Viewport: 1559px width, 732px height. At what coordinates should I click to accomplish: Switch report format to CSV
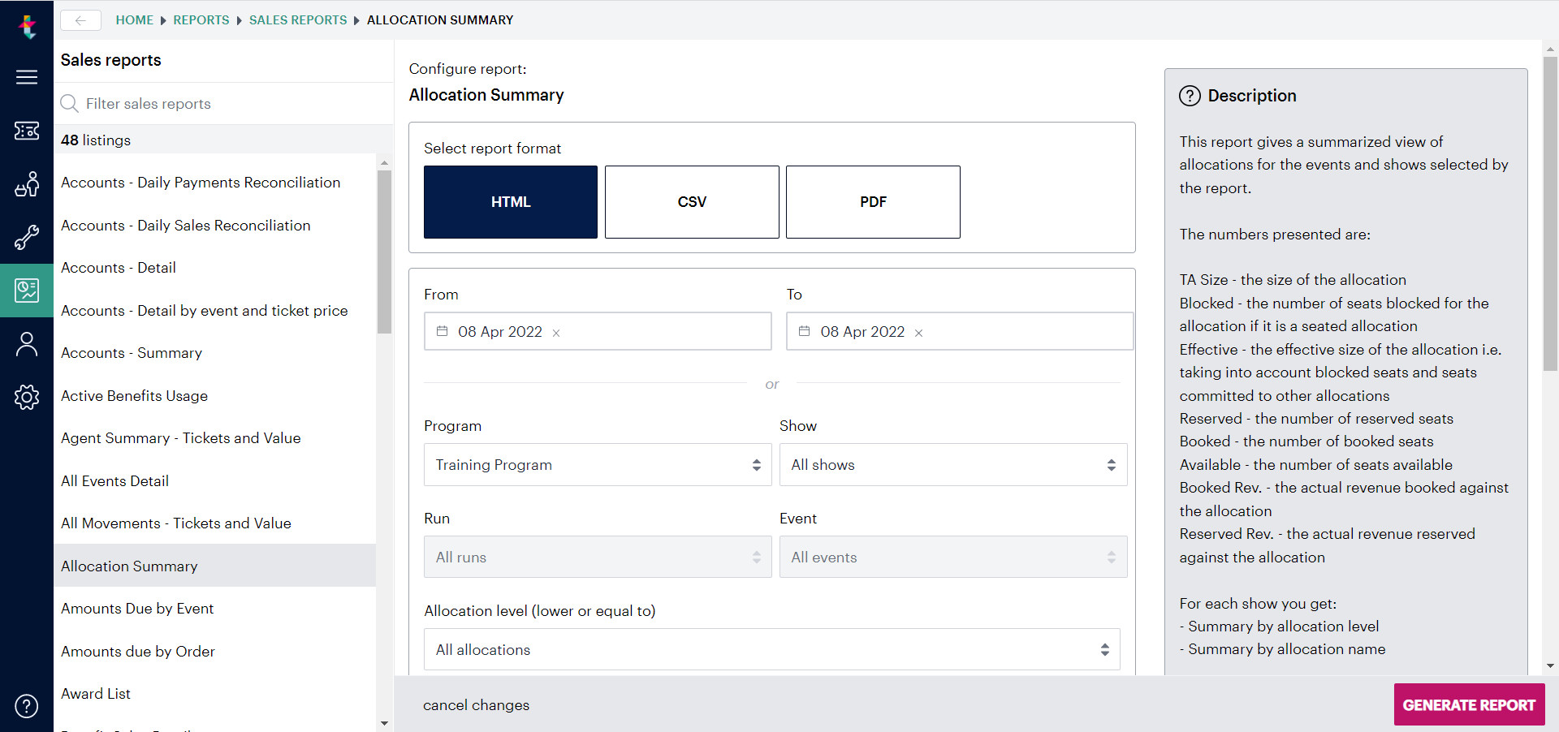pyautogui.click(x=691, y=202)
